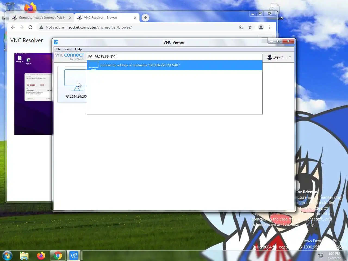Share this page icon in Chrome

coord(241,27)
